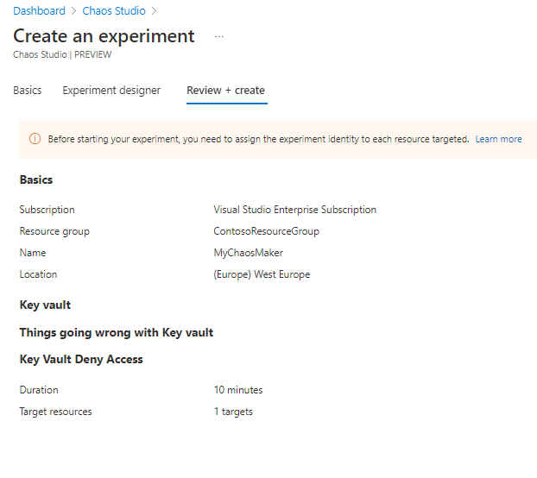The height and width of the screenshot is (478, 537).
Task: Click chevron after Dashboard breadcrumb
Action: point(73,11)
